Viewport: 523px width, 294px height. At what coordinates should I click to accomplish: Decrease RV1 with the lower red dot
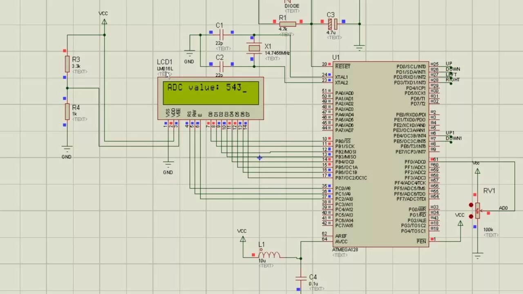[x=471, y=216]
